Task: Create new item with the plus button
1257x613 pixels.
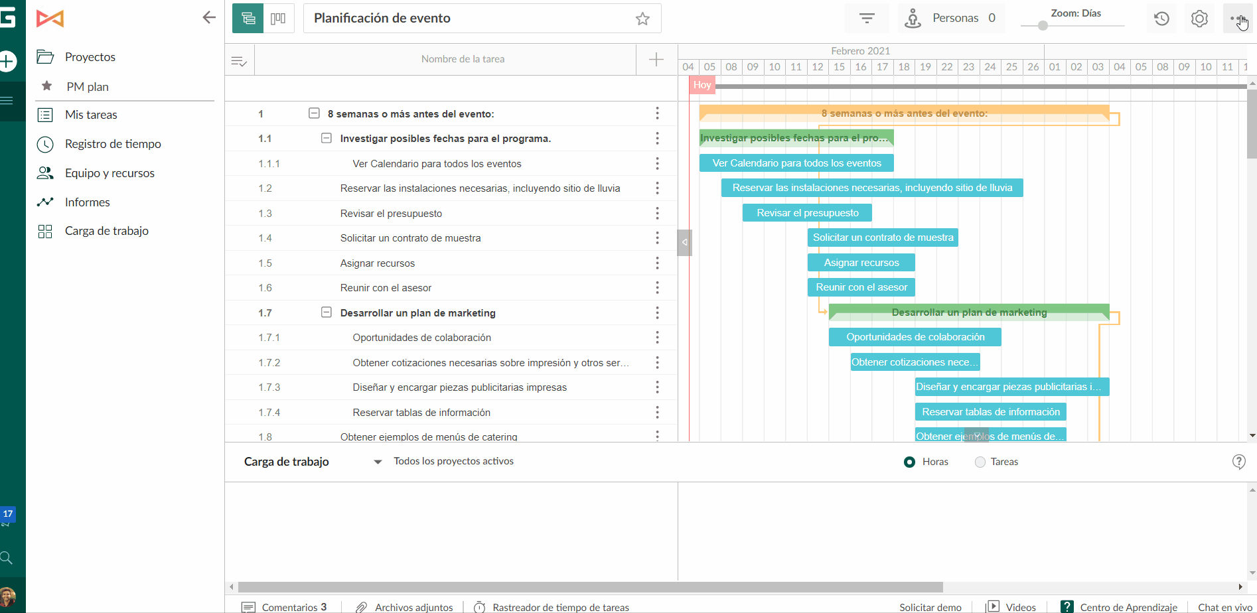Action: click(x=7, y=62)
